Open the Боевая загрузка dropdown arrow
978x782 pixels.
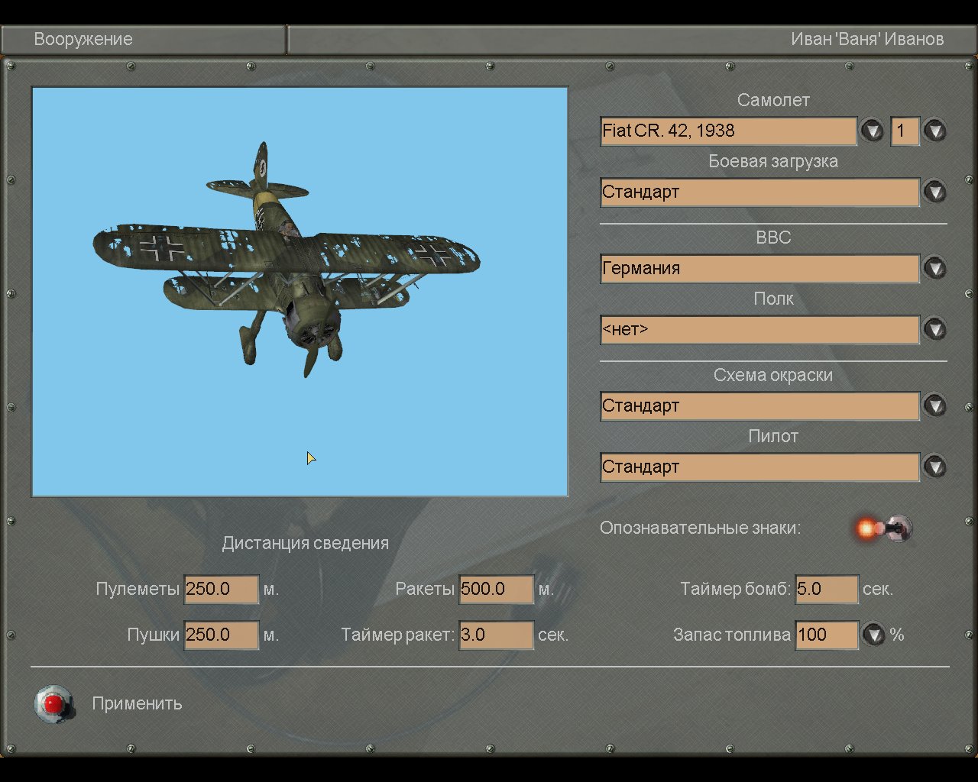click(934, 192)
